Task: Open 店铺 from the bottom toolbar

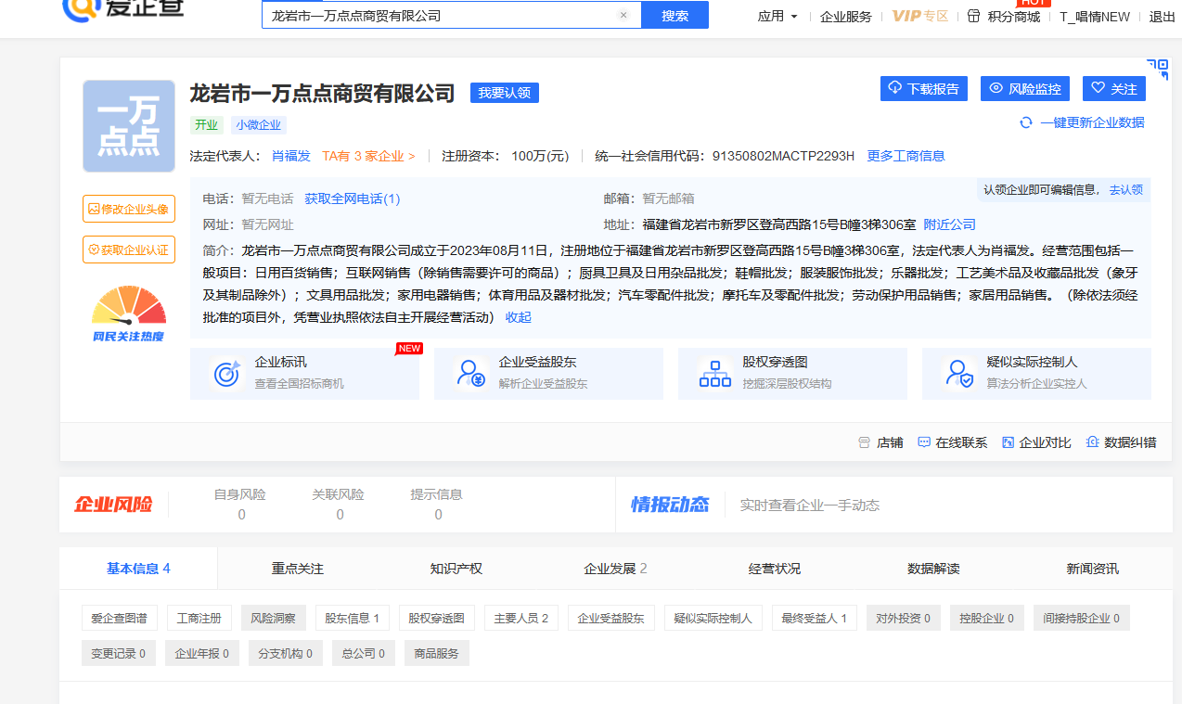Action: pos(880,442)
